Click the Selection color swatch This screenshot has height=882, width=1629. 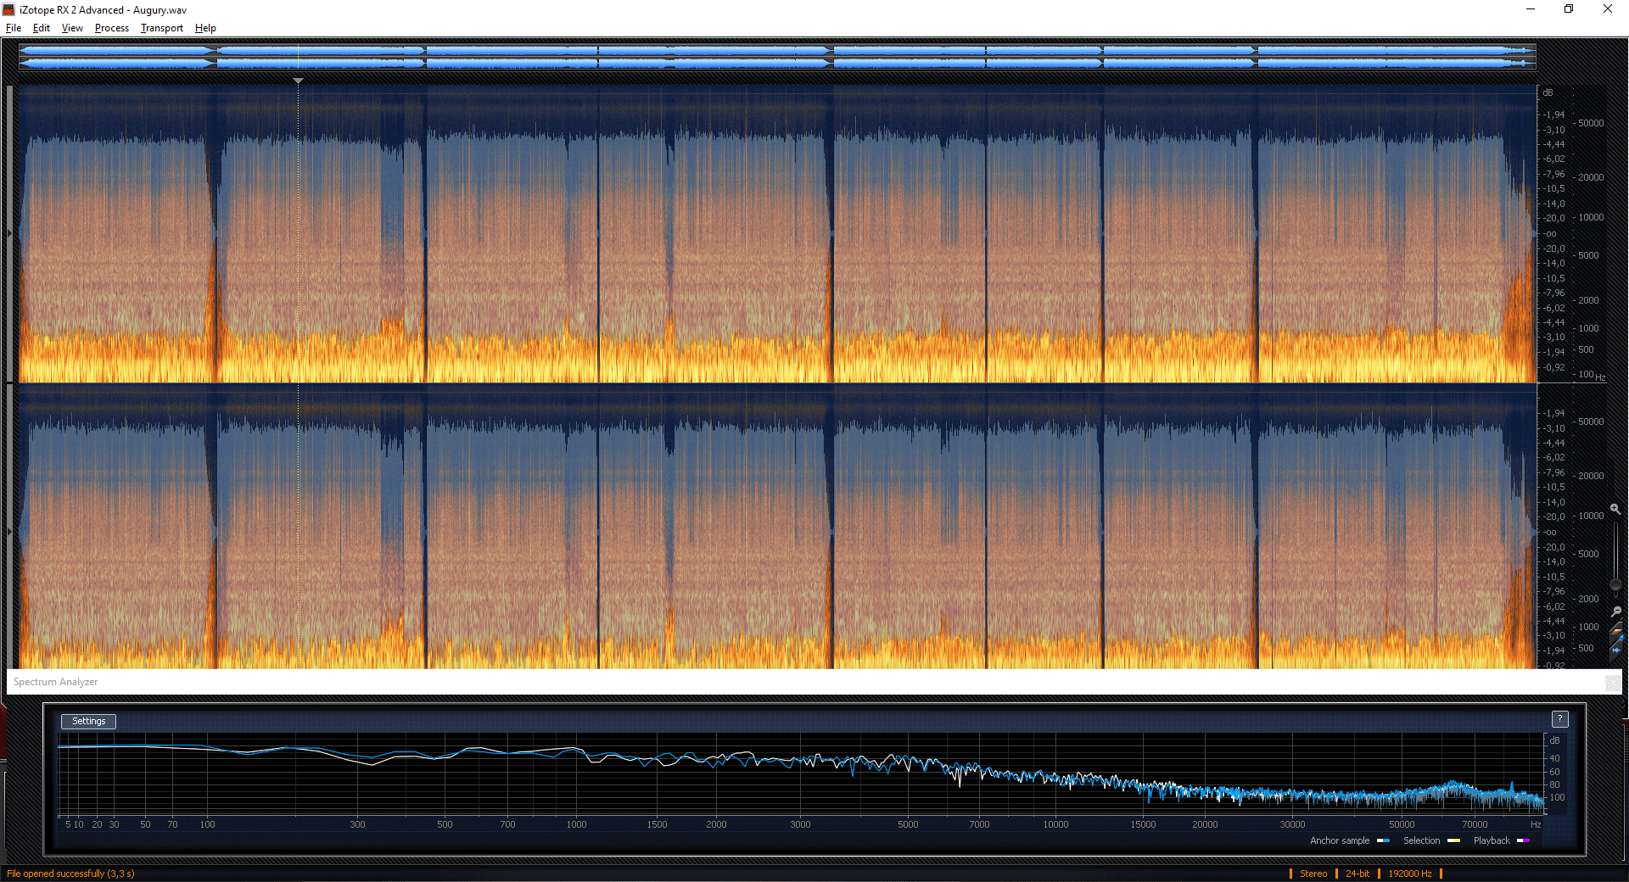[1453, 840]
